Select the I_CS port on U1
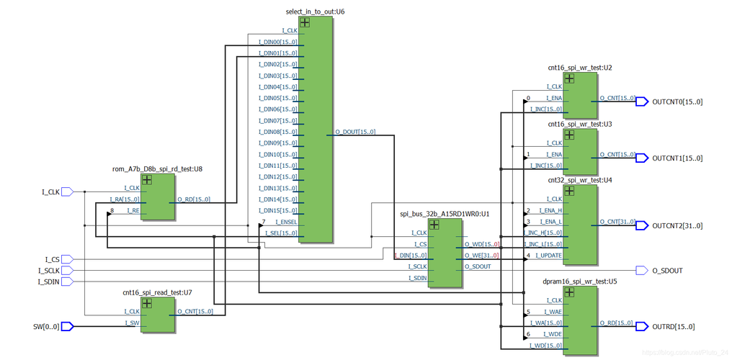Viewport: 732px width, 360px height. pyautogui.click(x=421, y=244)
